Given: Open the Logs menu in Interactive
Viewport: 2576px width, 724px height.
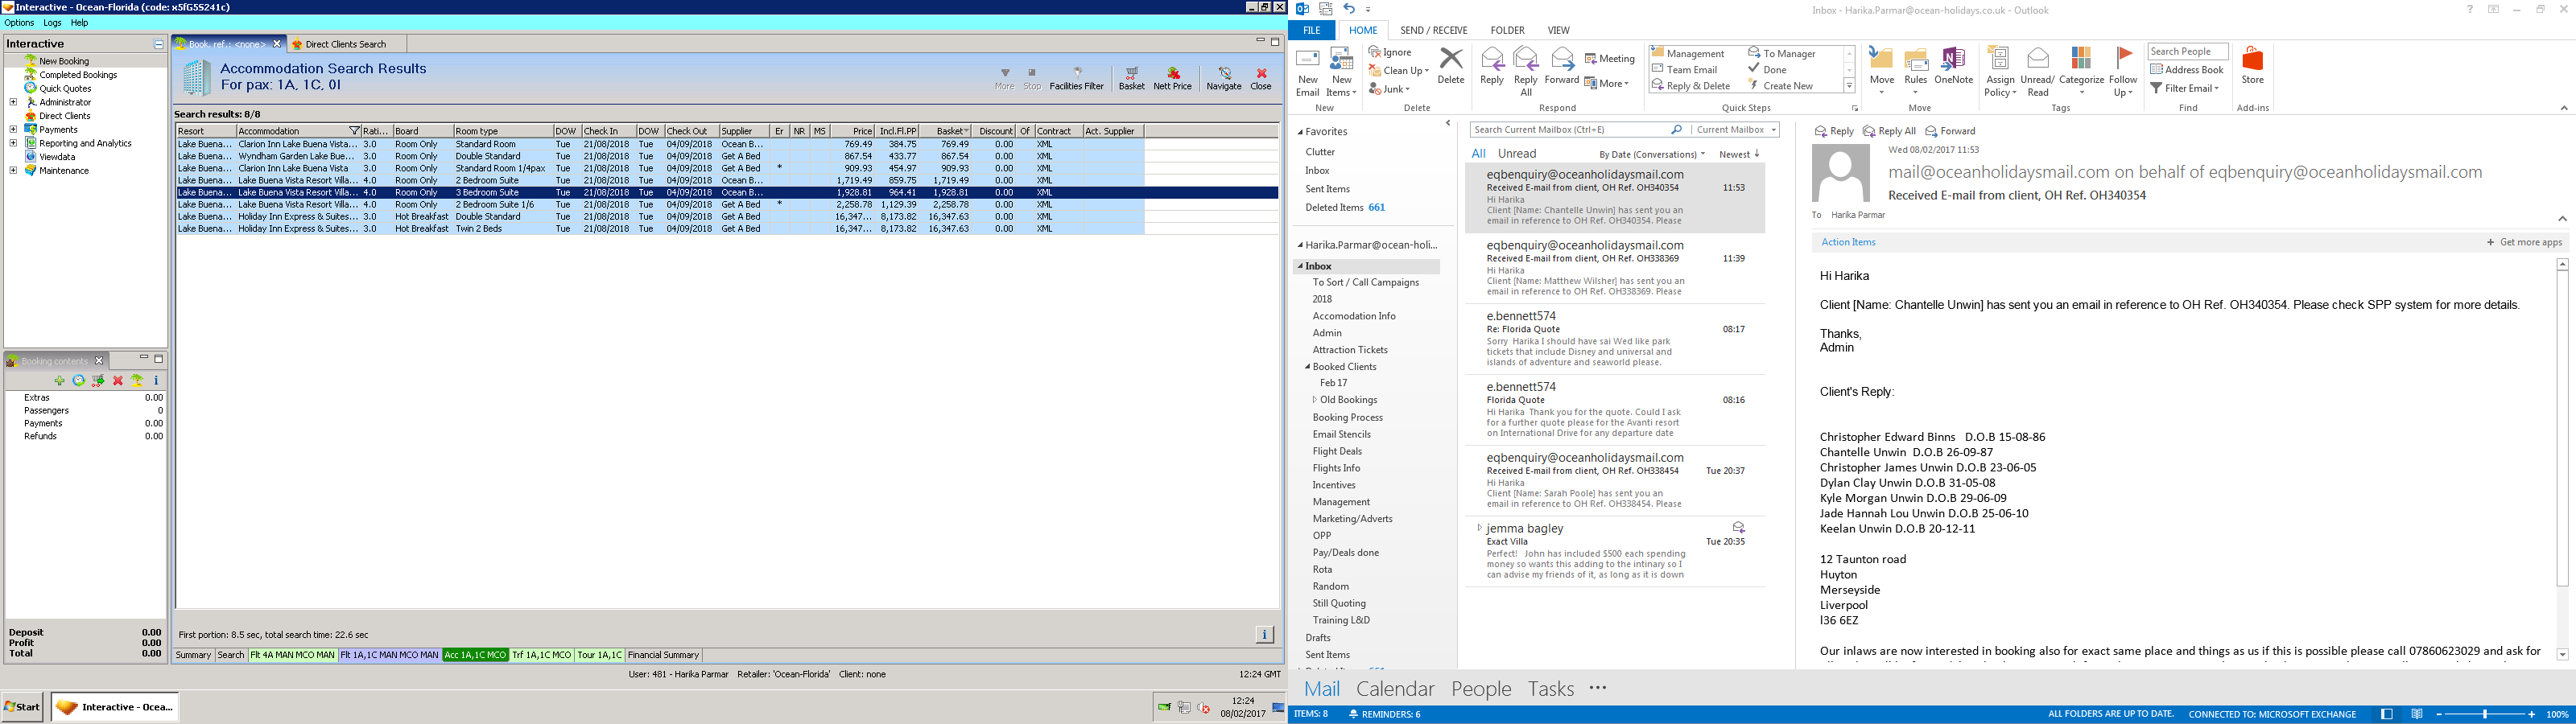Looking at the screenshot, I should coord(52,22).
